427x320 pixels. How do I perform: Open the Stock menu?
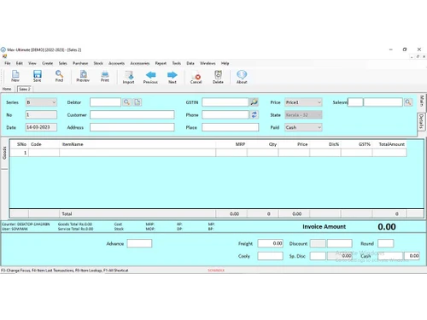coord(98,63)
